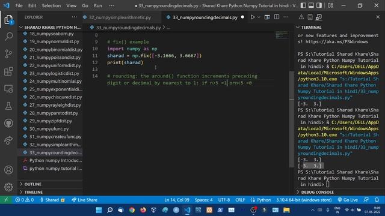This screenshot has width=385, height=216.
Task: Open Customize Layout button
Action: 330,5
